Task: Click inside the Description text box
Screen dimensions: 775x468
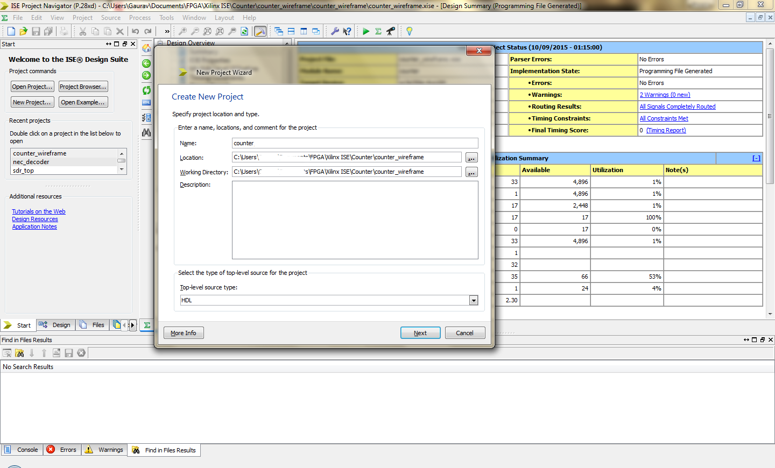Action: pos(354,219)
